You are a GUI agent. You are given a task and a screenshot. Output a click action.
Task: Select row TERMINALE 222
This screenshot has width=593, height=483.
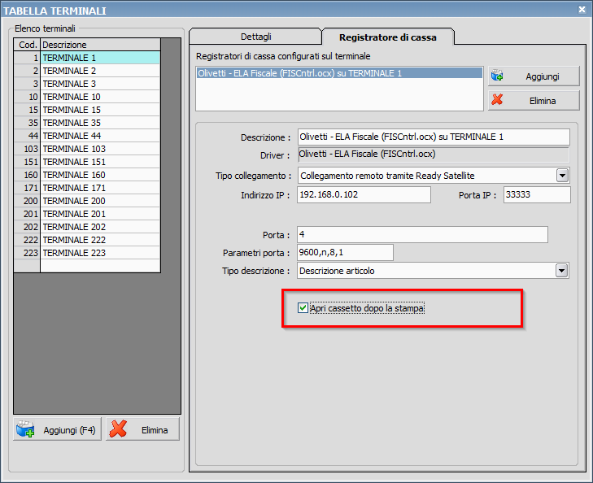point(87,240)
